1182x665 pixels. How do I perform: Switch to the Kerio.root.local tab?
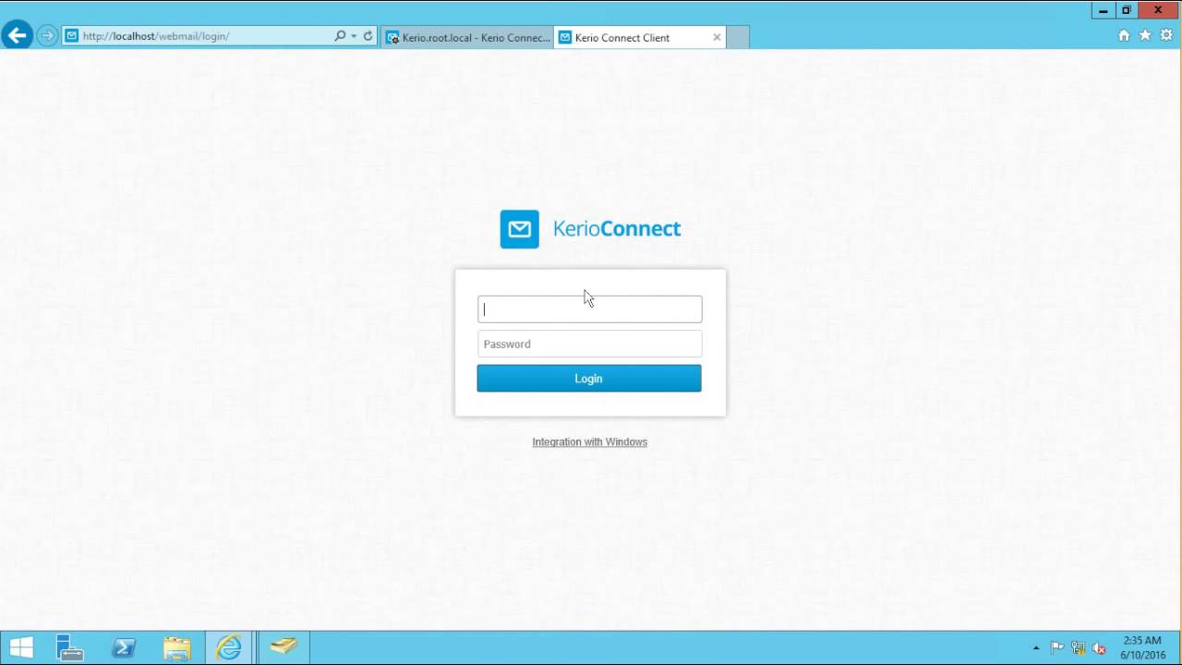[x=467, y=38]
